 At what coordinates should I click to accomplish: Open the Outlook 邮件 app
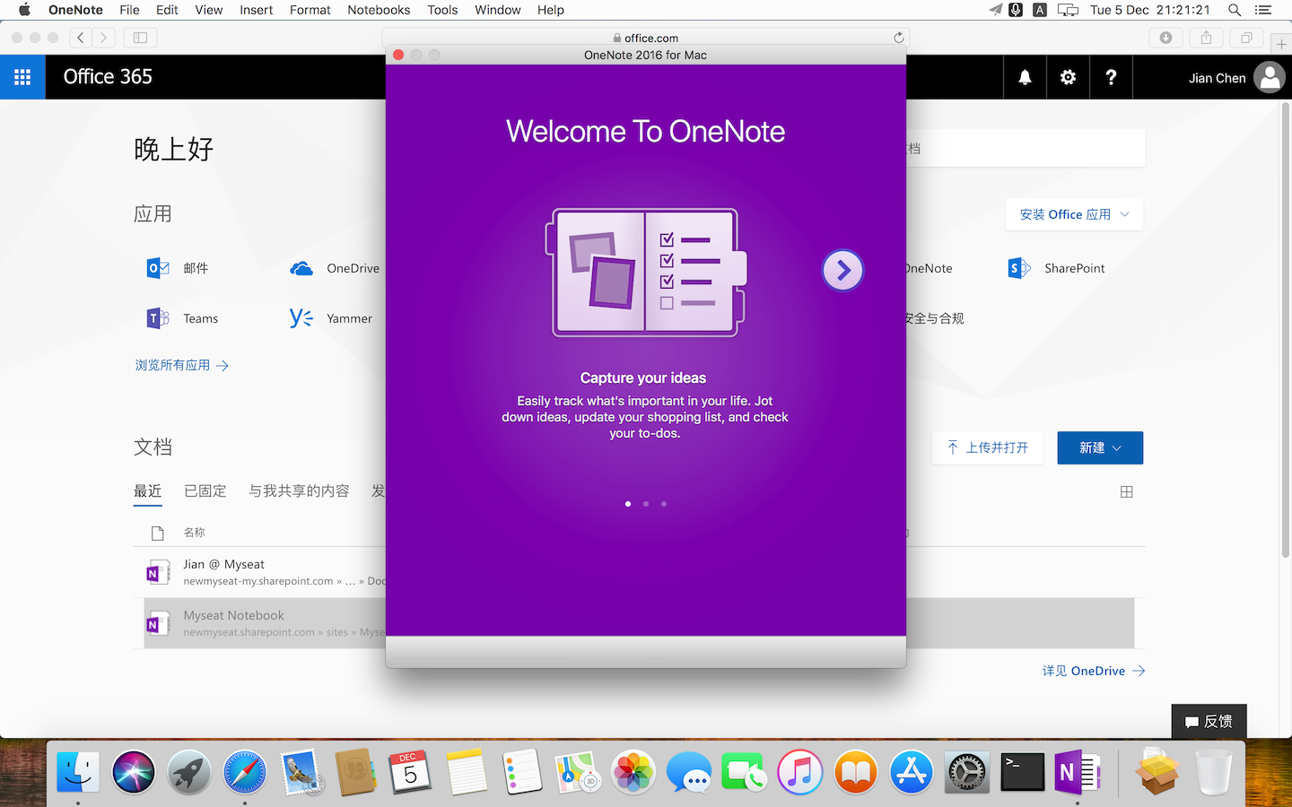point(178,268)
